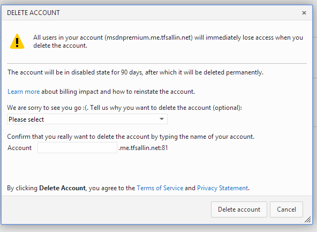Open the Learn more link
This screenshot has height=232, width=317.
coord(24,92)
